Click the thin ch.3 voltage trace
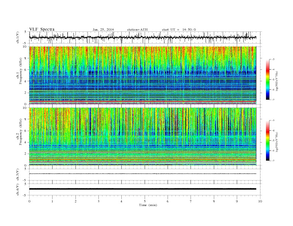The width and height of the screenshot is (293, 226). 143,174
